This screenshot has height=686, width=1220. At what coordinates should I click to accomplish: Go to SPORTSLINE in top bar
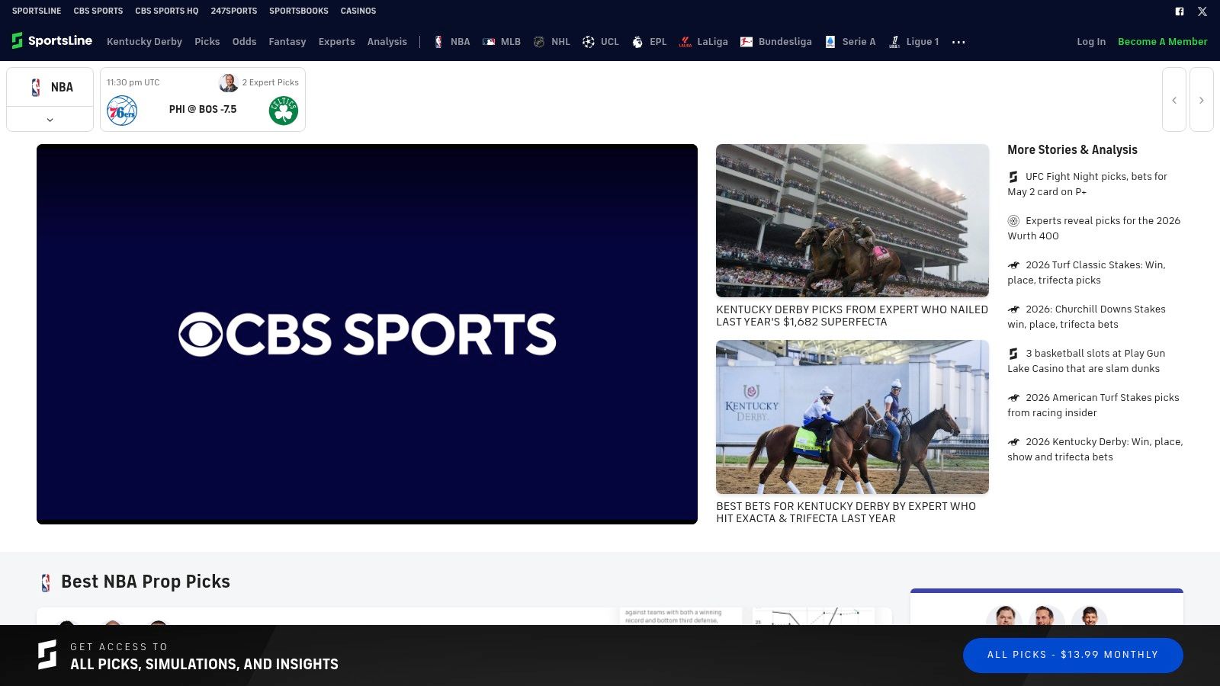[x=37, y=11]
